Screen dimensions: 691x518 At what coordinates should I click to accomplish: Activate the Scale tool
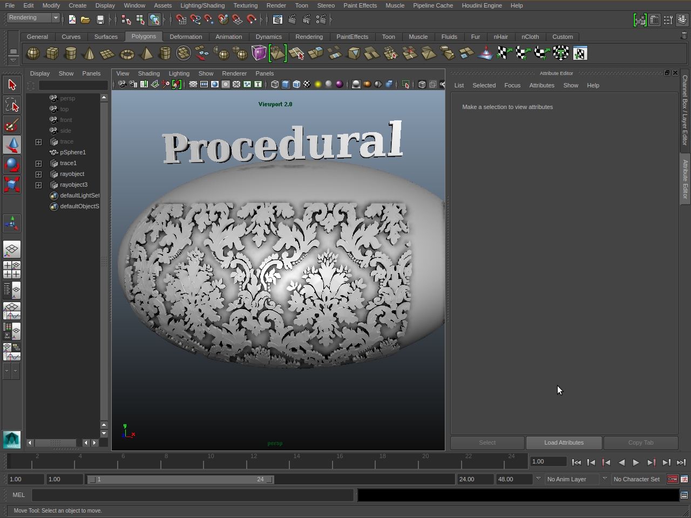[12, 185]
